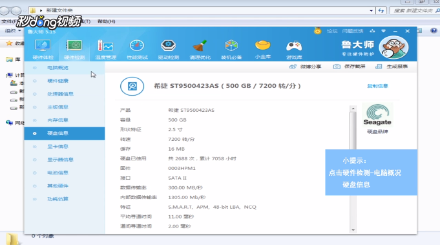Expand Explorer address bar history dropdown
The height and width of the screenshot is (245, 440).
click(x=372, y=10)
